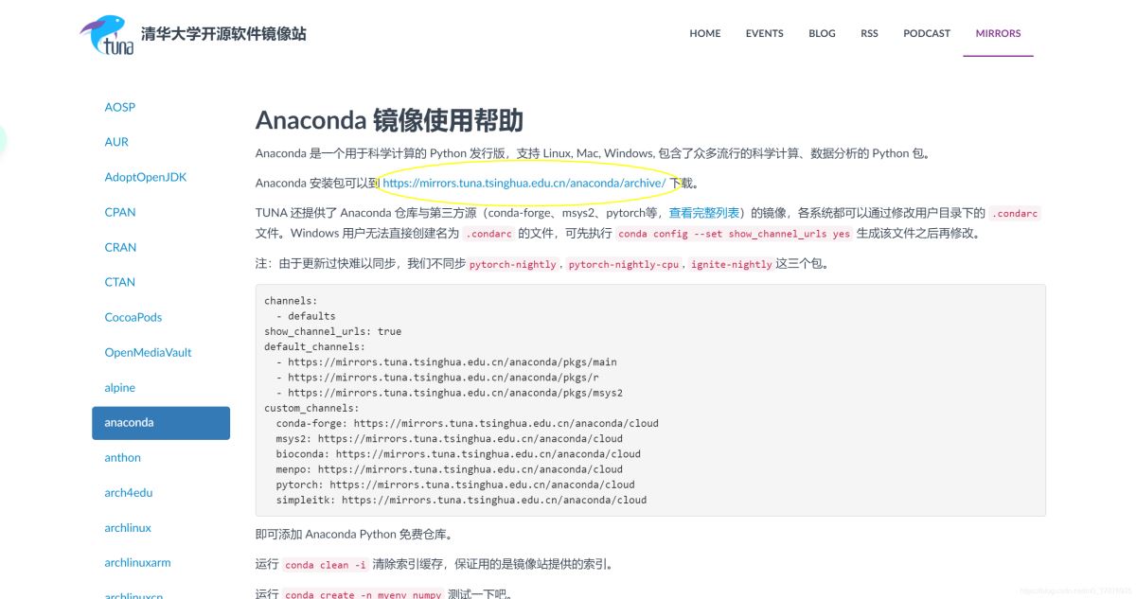Select the RSS menu item
The width and height of the screenshot is (1136, 599).
click(x=869, y=33)
